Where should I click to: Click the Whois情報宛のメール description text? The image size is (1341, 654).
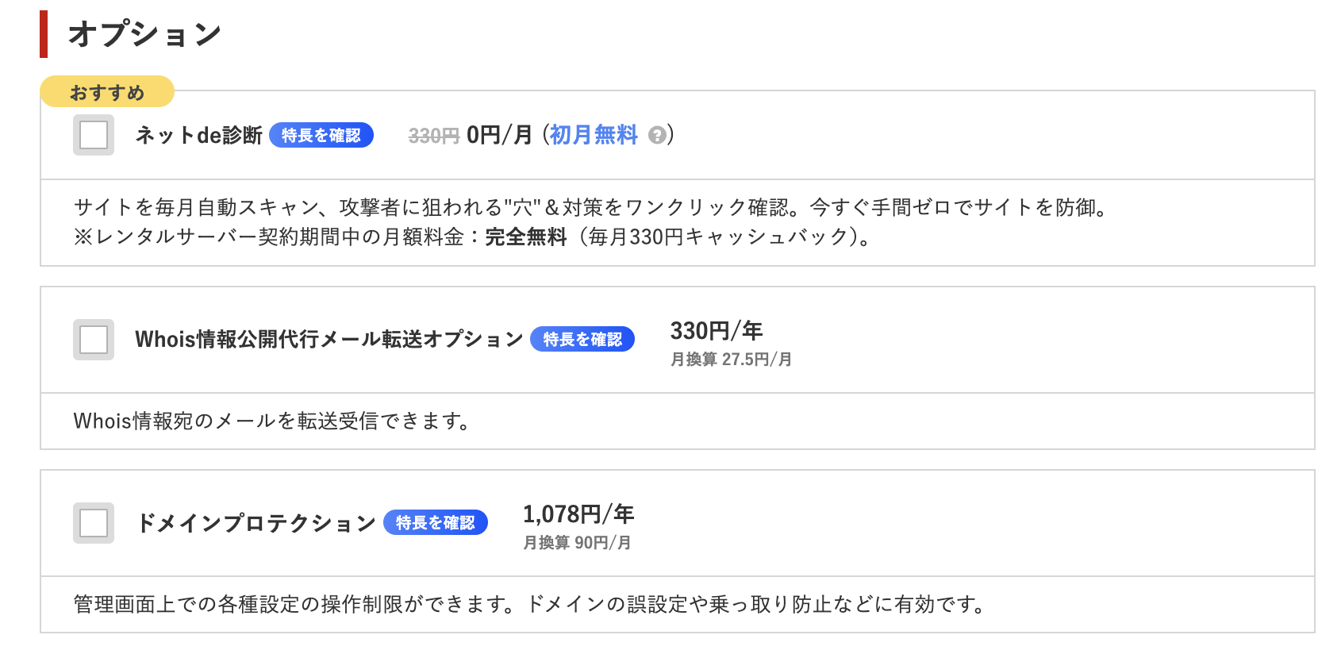click(x=271, y=421)
